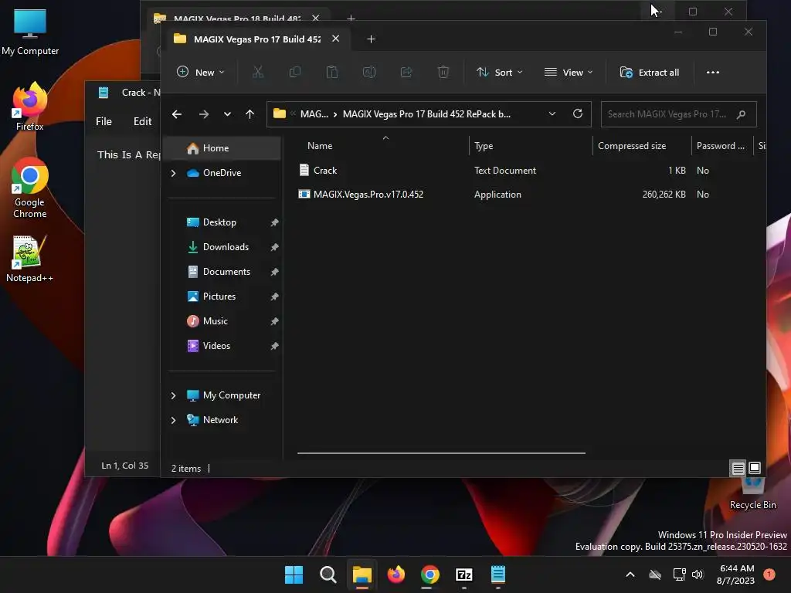
Task: Expand My Computer tree node
Action: (x=174, y=395)
